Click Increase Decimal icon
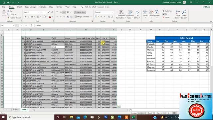The height and width of the screenshot is (120, 213). [x=109, y=17]
